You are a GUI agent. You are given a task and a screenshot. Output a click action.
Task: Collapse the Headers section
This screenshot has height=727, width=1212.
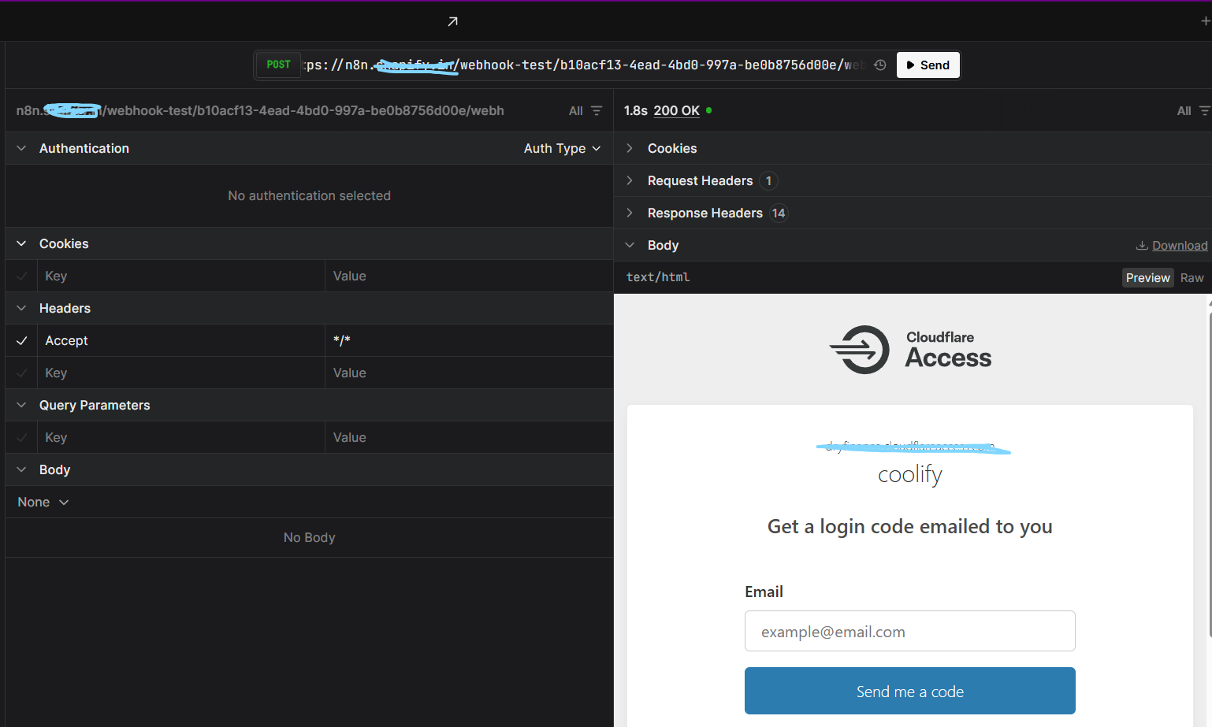click(x=21, y=308)
